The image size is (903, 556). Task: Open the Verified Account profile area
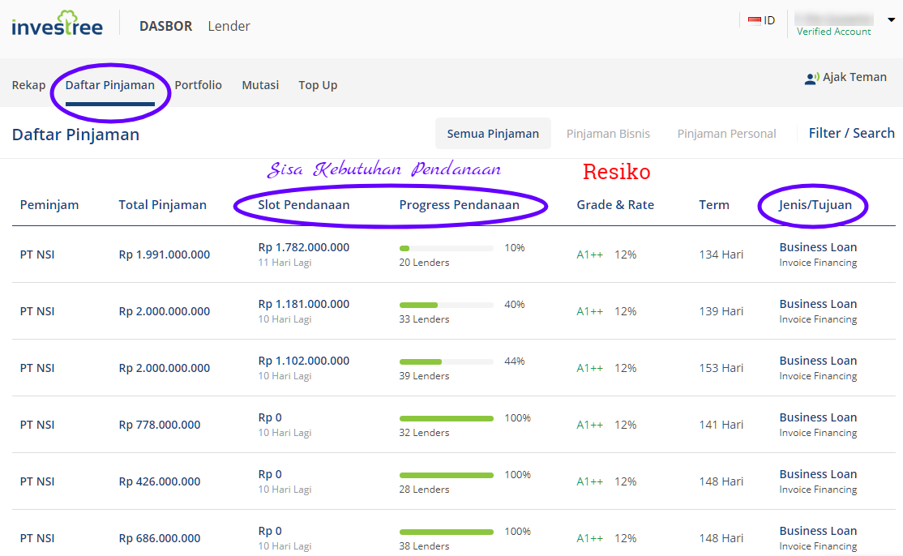(x=833, y=31)
